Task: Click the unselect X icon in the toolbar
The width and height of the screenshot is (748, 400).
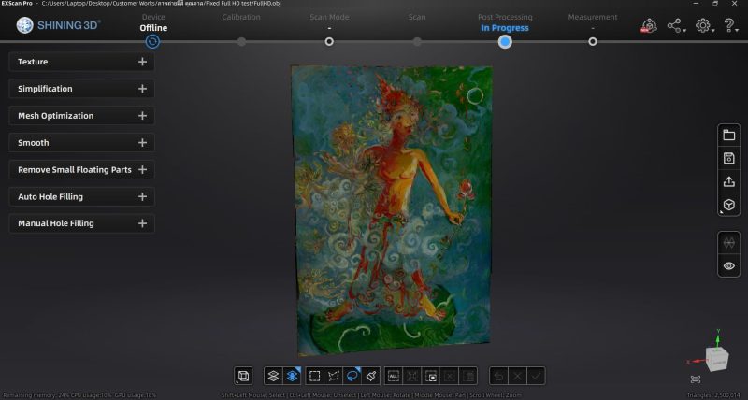Action: coord(450,376)
